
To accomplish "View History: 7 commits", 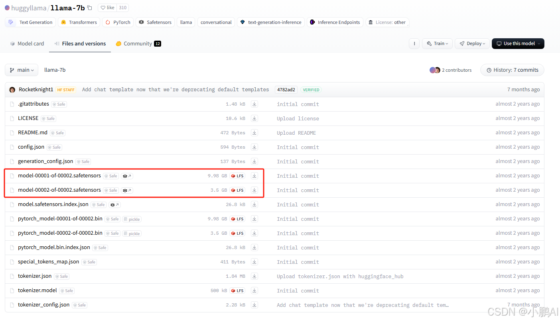I will click(512, 70).
